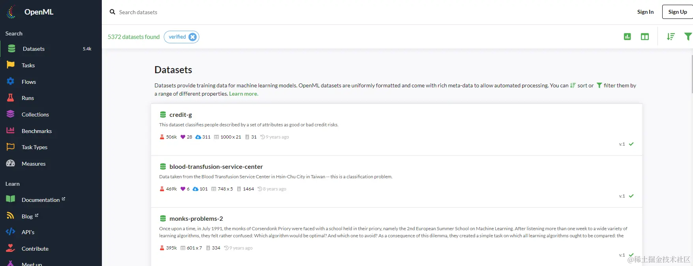The image size is (693, 266).
Task: Click the API's code brackets icon
Action: coord(11,232)
